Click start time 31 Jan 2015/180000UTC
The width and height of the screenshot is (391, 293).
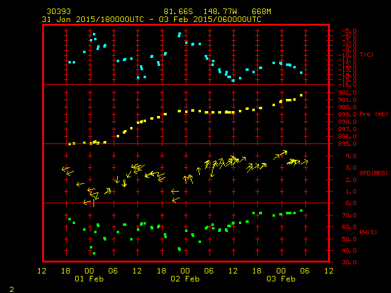point(93,20)
